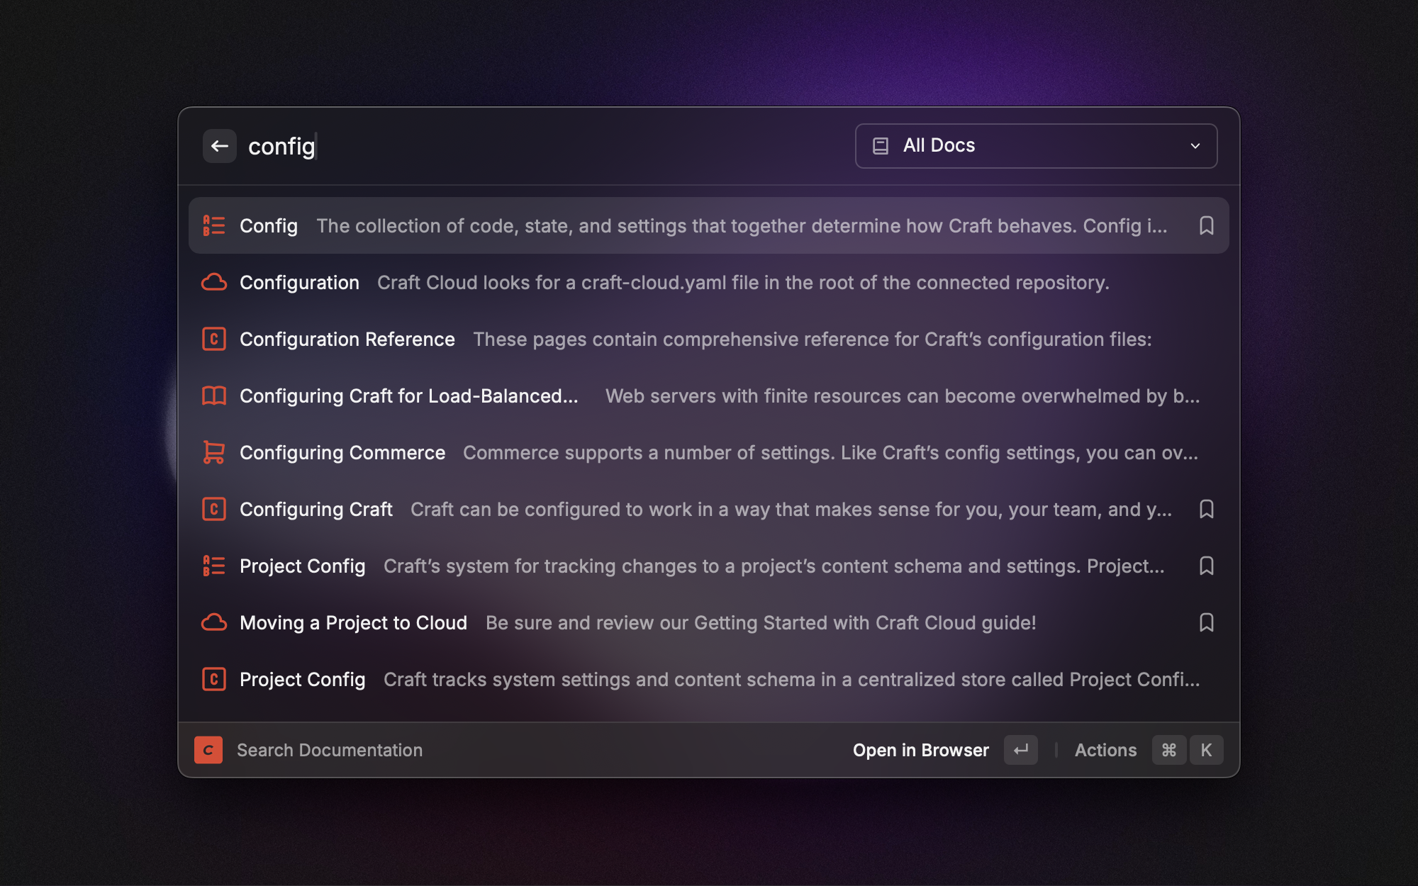1418x886 pixels.
Task: Click the glossary icon beside Config
Action: pos(213,225)
